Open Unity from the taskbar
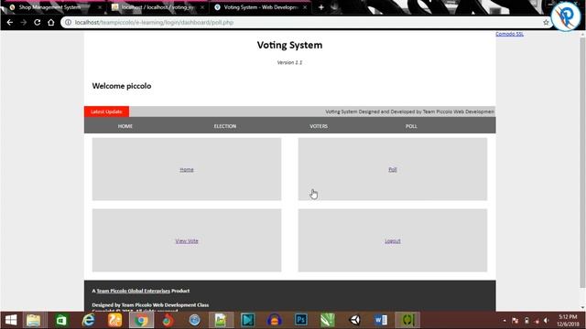 pyautogui.click(x=354, y=320)
